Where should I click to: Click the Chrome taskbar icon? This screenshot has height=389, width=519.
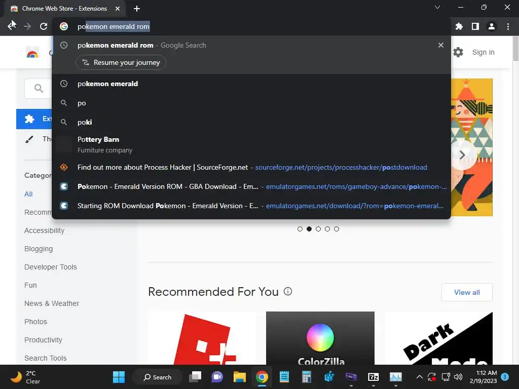[x=262, y=377]
